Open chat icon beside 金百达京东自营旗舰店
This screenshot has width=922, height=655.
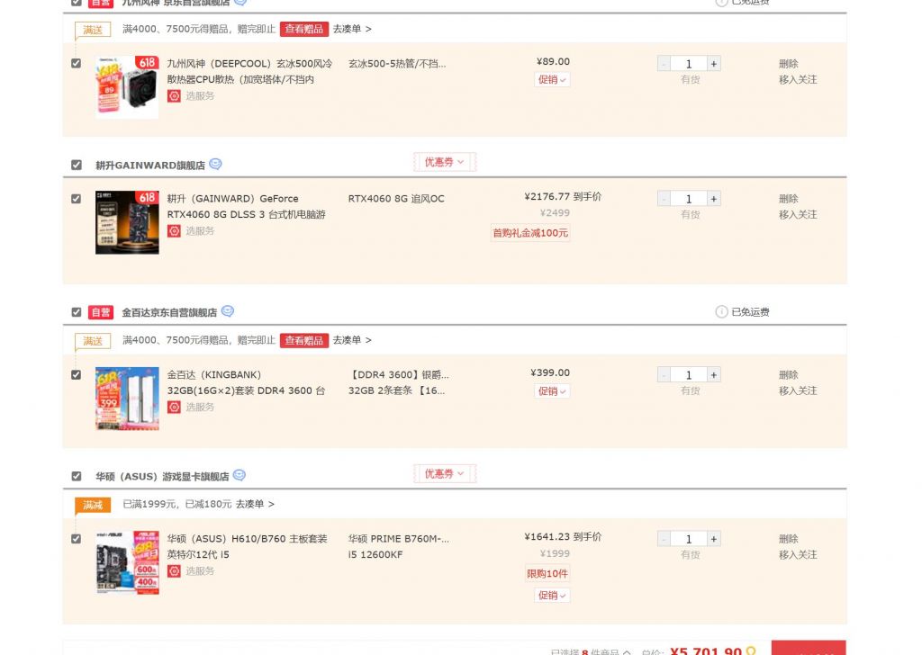pos(228,311)
